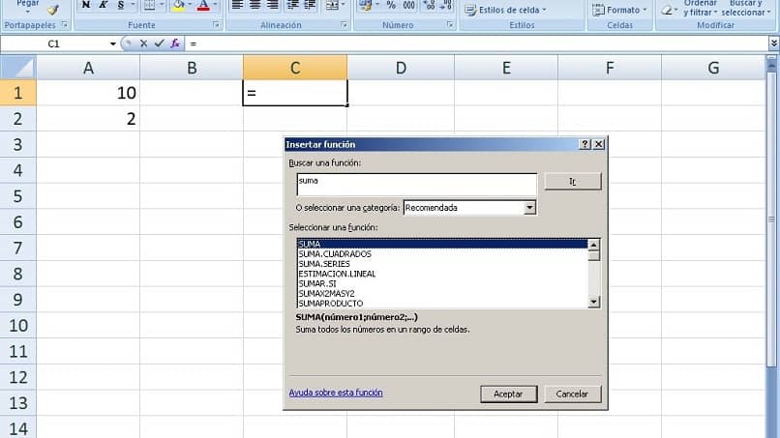The width and height of the screenshot is (780, 438).
Task: Open font color dropdown arrow
Action: [215, 5]
